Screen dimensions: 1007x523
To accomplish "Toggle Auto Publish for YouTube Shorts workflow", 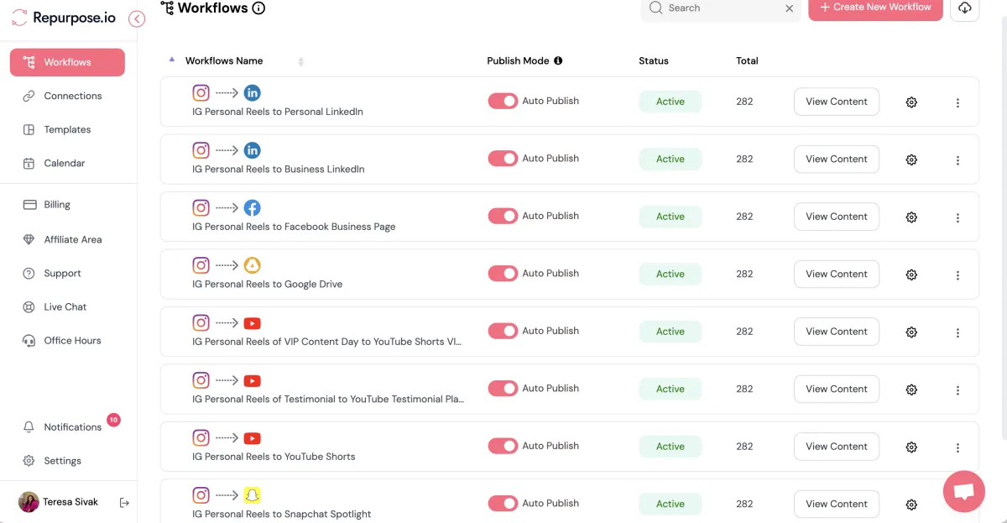I will click(503, 446).
